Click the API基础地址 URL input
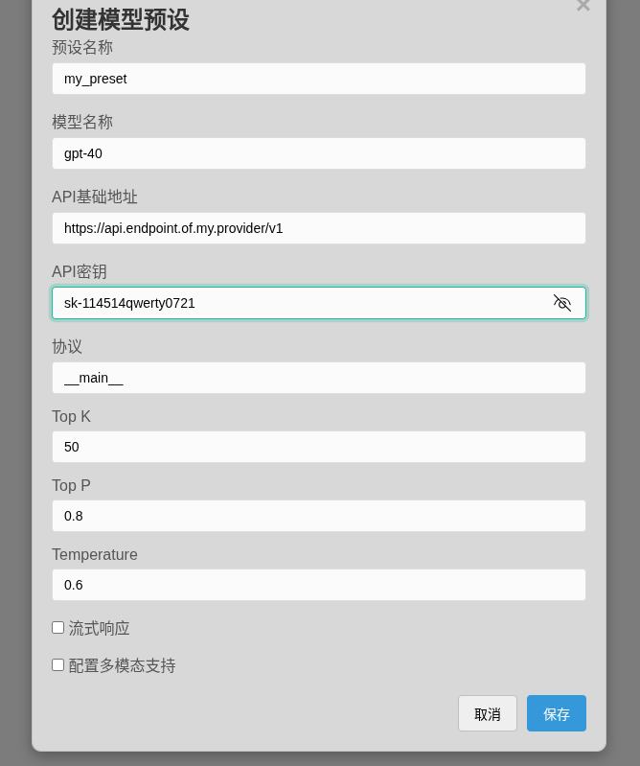 click(x=318, y=228)
